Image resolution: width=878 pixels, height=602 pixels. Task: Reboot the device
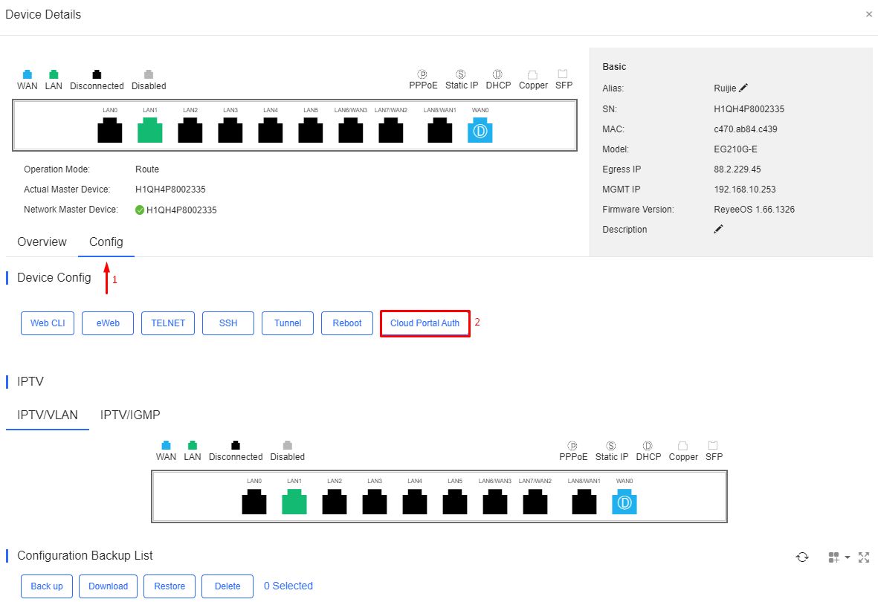347,323
